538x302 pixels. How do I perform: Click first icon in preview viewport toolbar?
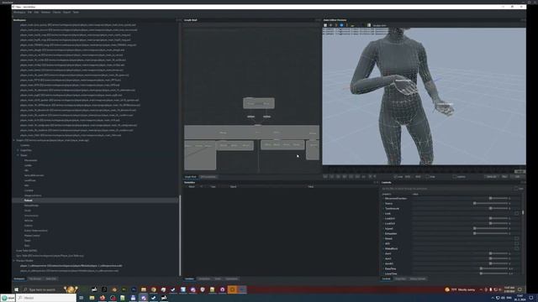325,25
